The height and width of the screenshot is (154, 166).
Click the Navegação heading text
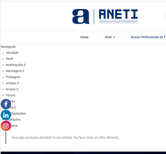pyautogui.click(x=8, y=47)
